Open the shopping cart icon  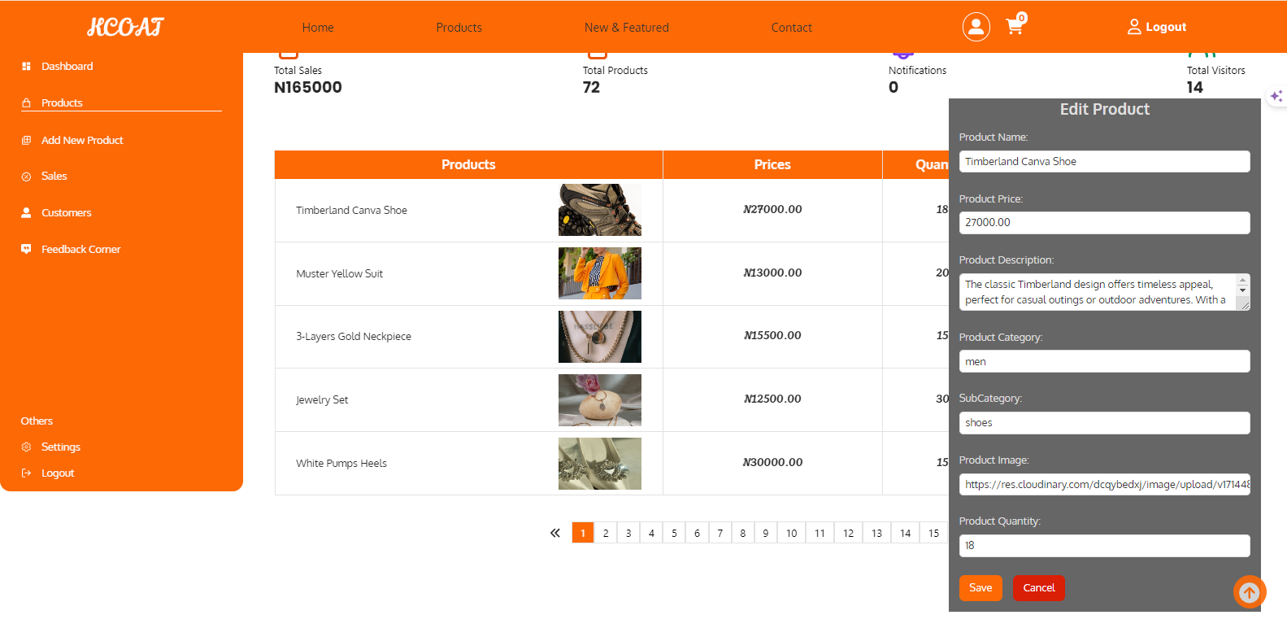1015,26
